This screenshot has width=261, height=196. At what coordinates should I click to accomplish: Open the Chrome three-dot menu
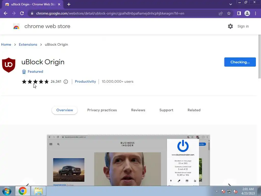[255, 13]
